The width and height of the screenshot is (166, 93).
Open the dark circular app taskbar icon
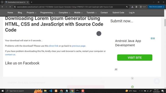point(78,91)
